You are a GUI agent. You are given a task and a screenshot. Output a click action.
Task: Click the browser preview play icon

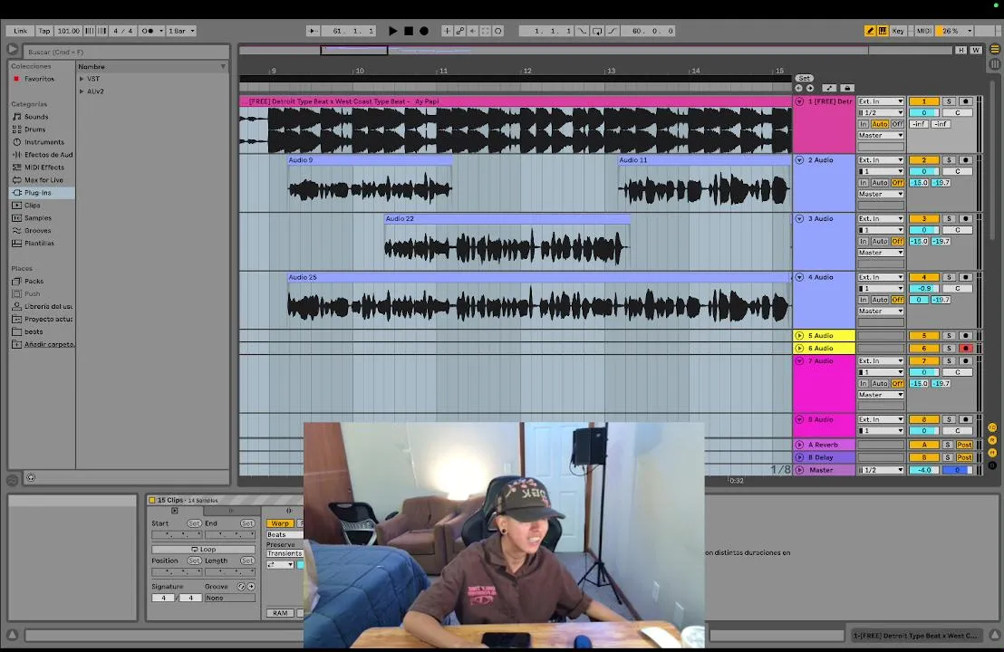12,49
